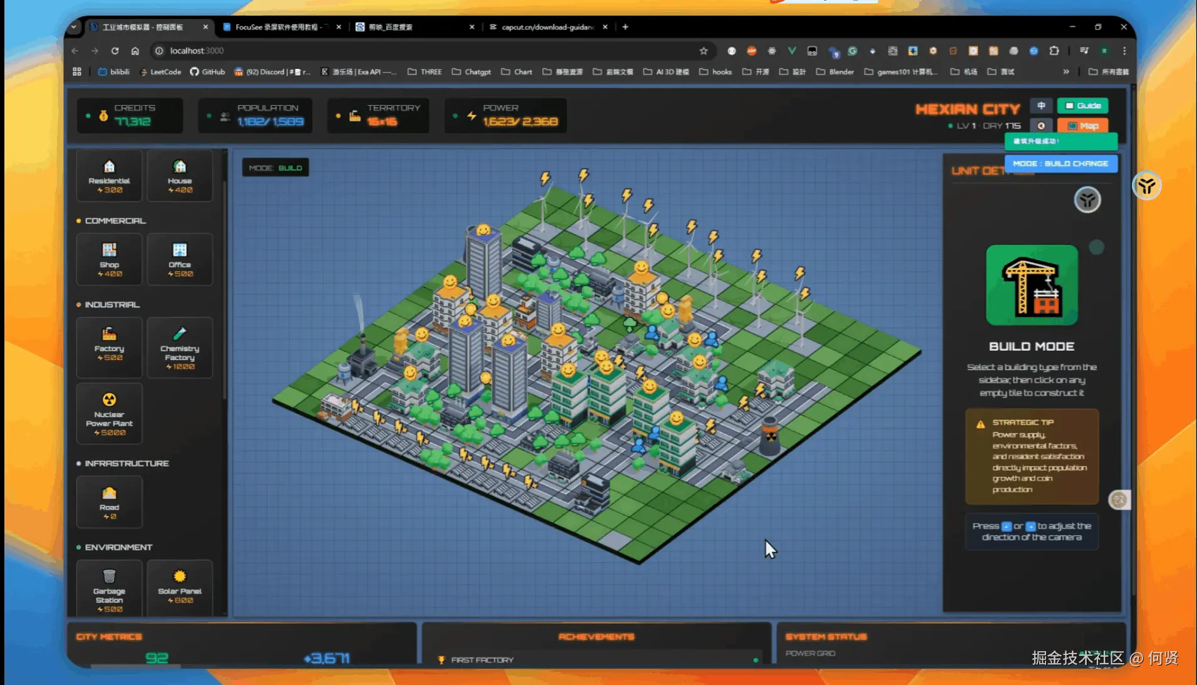Click the Credits counter panel

[x=130, y=115]
